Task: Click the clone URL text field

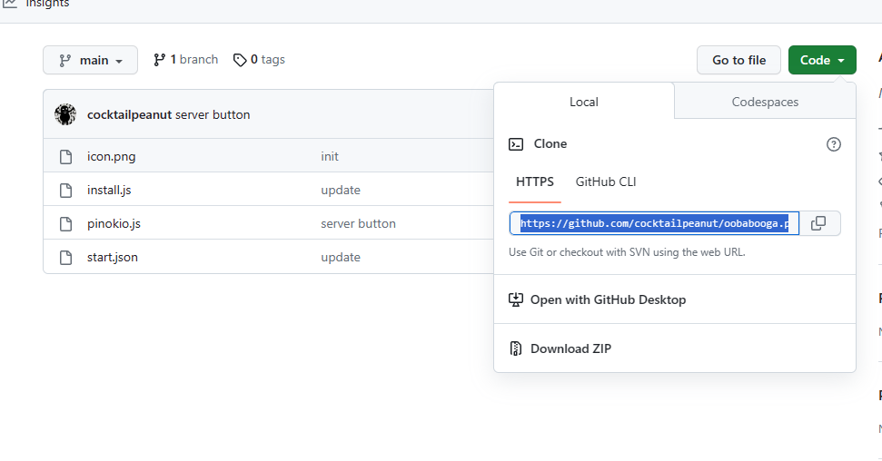Action: click(x=654, y=223)
